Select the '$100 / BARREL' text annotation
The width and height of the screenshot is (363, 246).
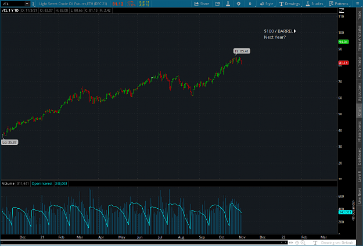point(279,31)
